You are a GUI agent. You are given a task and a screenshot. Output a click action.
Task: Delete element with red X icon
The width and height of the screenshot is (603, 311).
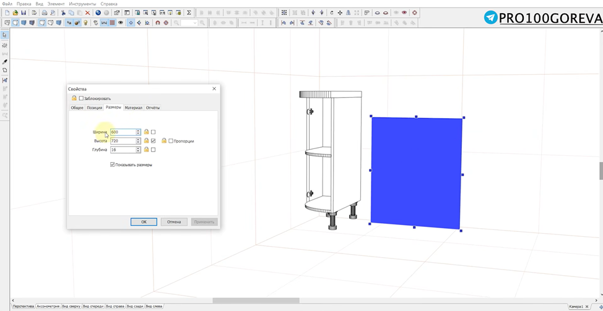coord(88,12)
